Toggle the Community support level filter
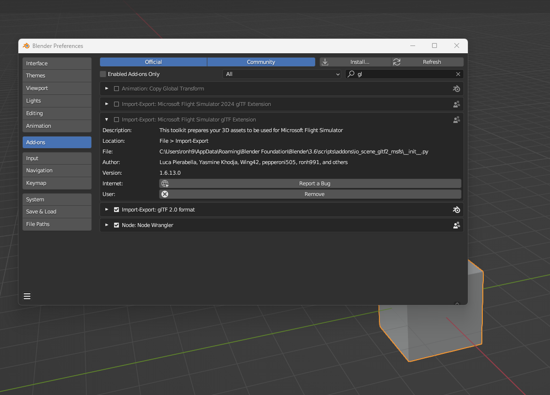The width and height of the screenshot is (550, 395). pyautogui.click(x=261, y=62)
